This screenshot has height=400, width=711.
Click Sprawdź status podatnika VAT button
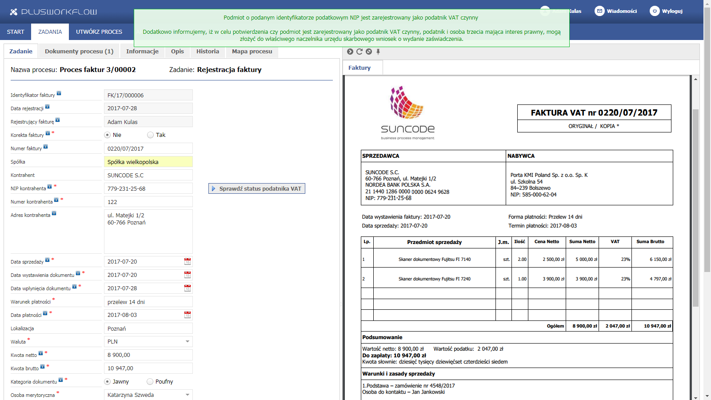click(x=257, y=189)
